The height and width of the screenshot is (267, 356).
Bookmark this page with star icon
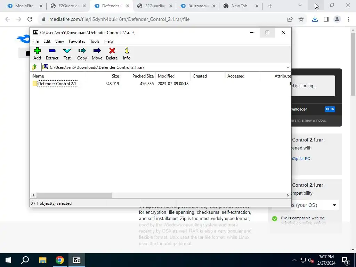click(301, 19)
